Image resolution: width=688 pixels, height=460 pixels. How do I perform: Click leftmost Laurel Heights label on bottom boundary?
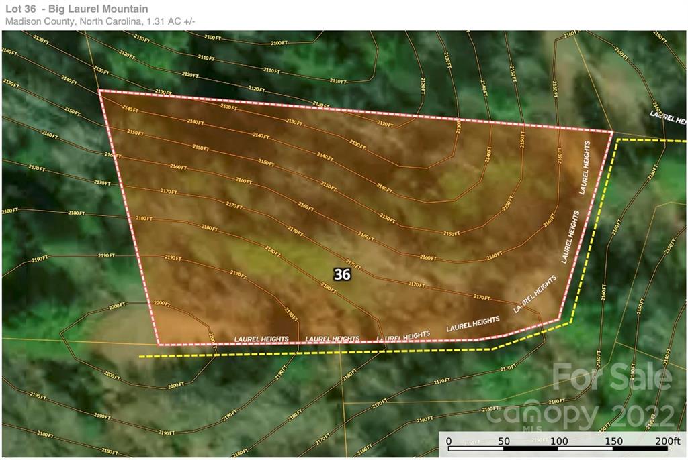pos(261,339)
